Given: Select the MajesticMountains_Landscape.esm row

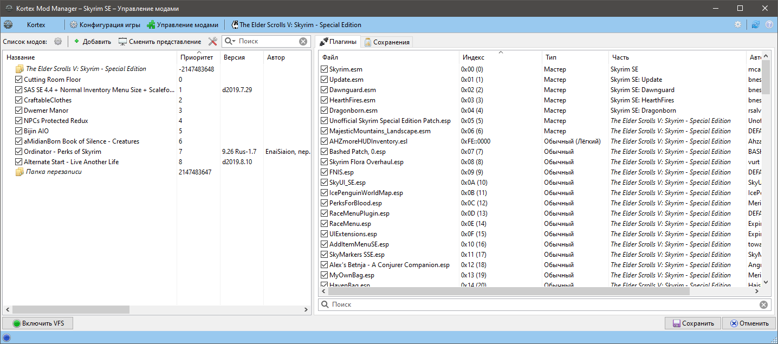Looking at the screenshot, I should (x=540, y=131).
